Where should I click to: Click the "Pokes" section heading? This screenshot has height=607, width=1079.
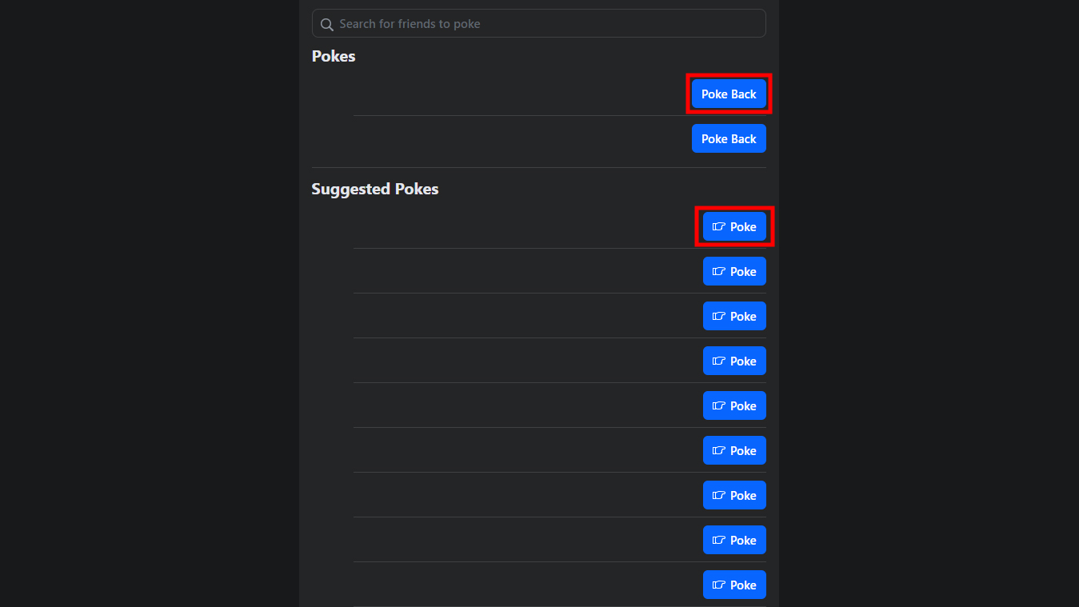[x=334, y=56]
